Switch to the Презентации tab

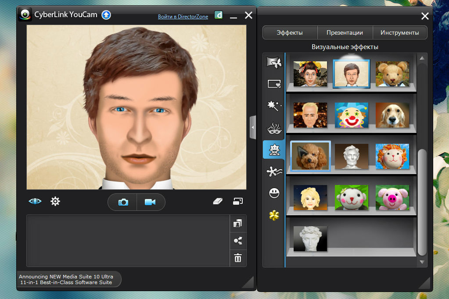[x=345, y=32]
